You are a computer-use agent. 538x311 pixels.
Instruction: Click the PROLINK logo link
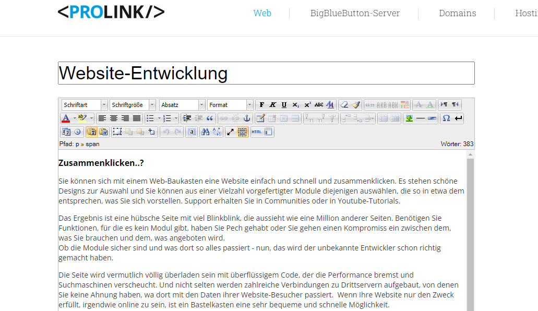(x=111, y=13)
